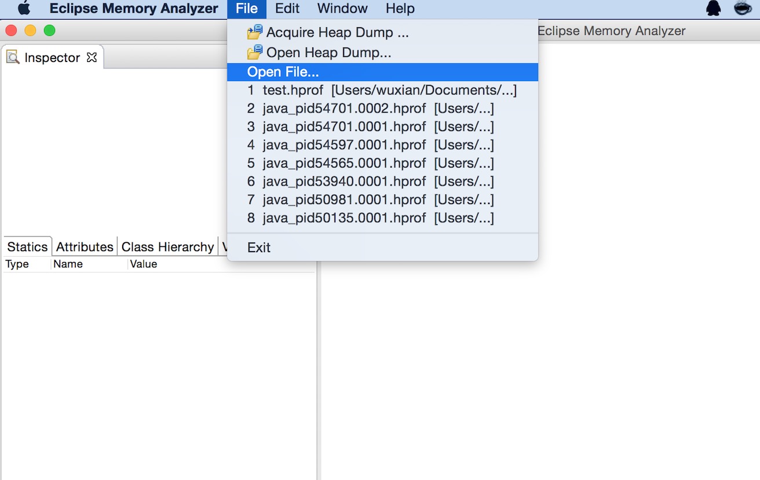Image resolution: width=760 pixels, height=480 pixels.
Task: Open recent file java_pid54701.0002.hprof
Action: click(x=382, y=108)
